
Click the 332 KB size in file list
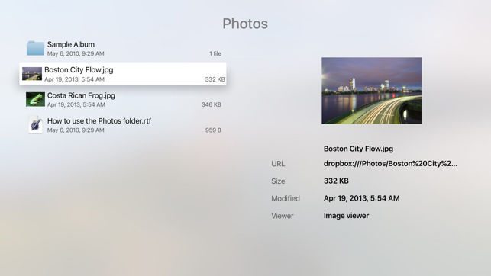[215, 79]
